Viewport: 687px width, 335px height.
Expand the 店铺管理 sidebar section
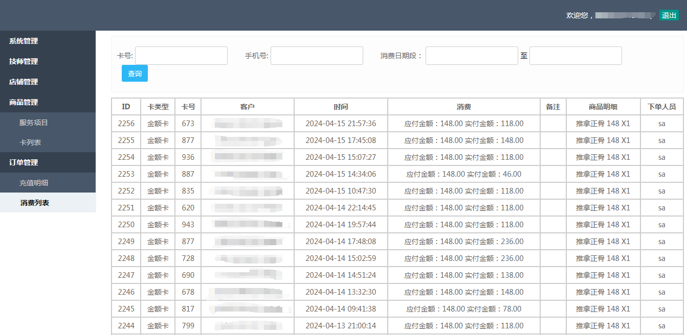click(24, 82)
